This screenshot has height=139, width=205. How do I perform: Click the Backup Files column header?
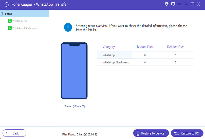pos(145,47)
